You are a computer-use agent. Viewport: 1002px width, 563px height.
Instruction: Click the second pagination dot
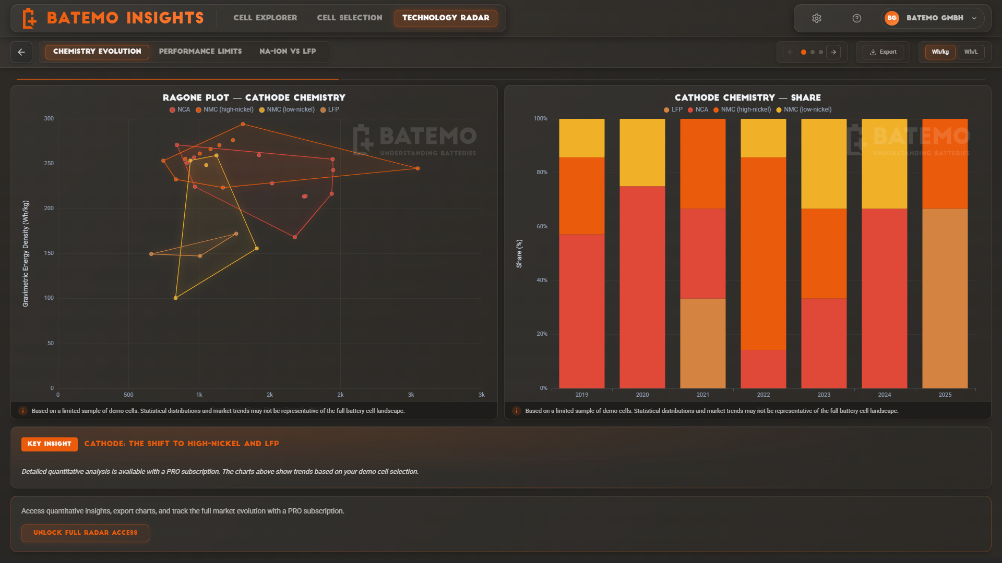[813, 52]
